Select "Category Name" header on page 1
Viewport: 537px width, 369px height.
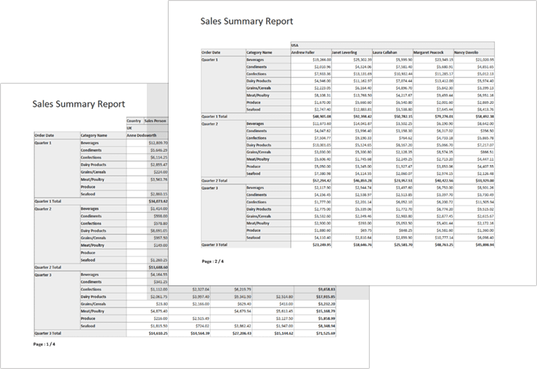click(x=103, y=135)
